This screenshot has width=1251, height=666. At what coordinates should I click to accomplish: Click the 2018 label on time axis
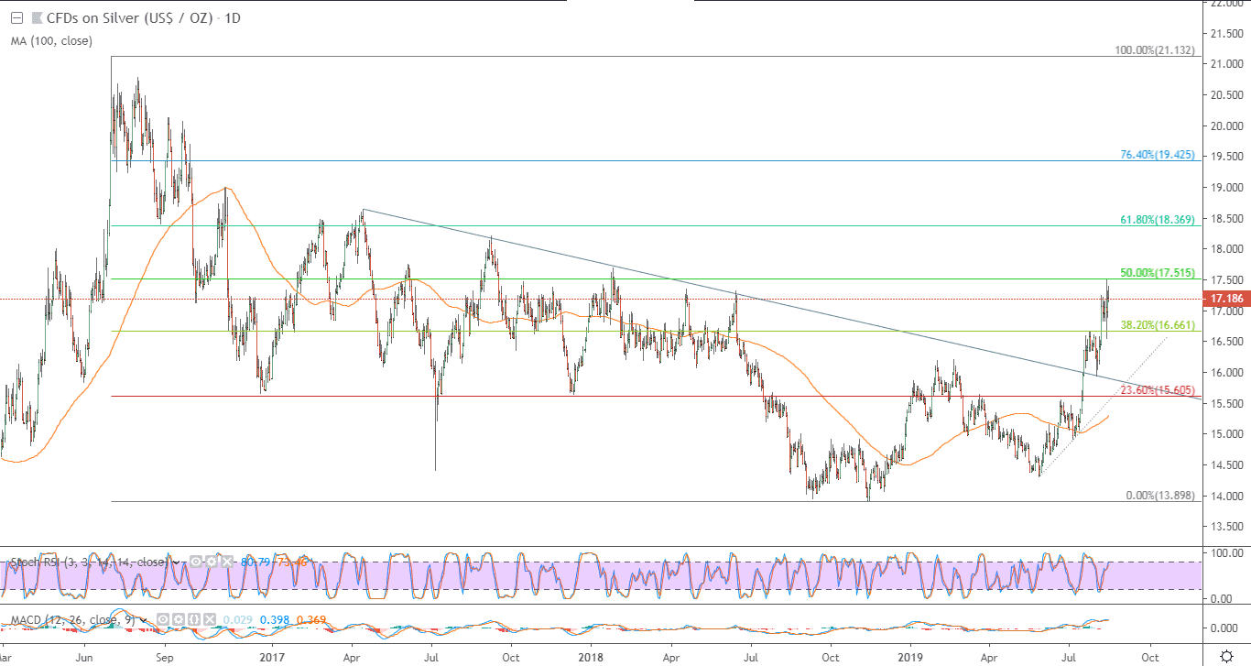592,658
